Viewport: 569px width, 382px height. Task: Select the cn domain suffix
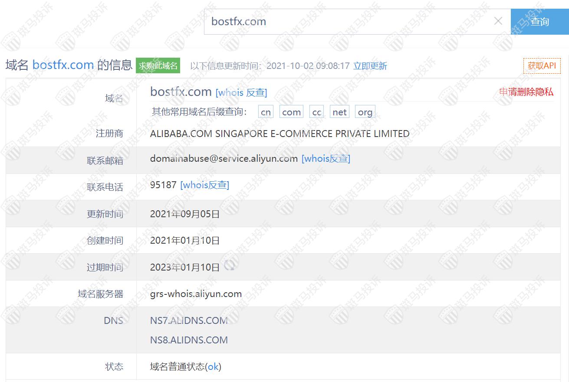tap(266, 112)
